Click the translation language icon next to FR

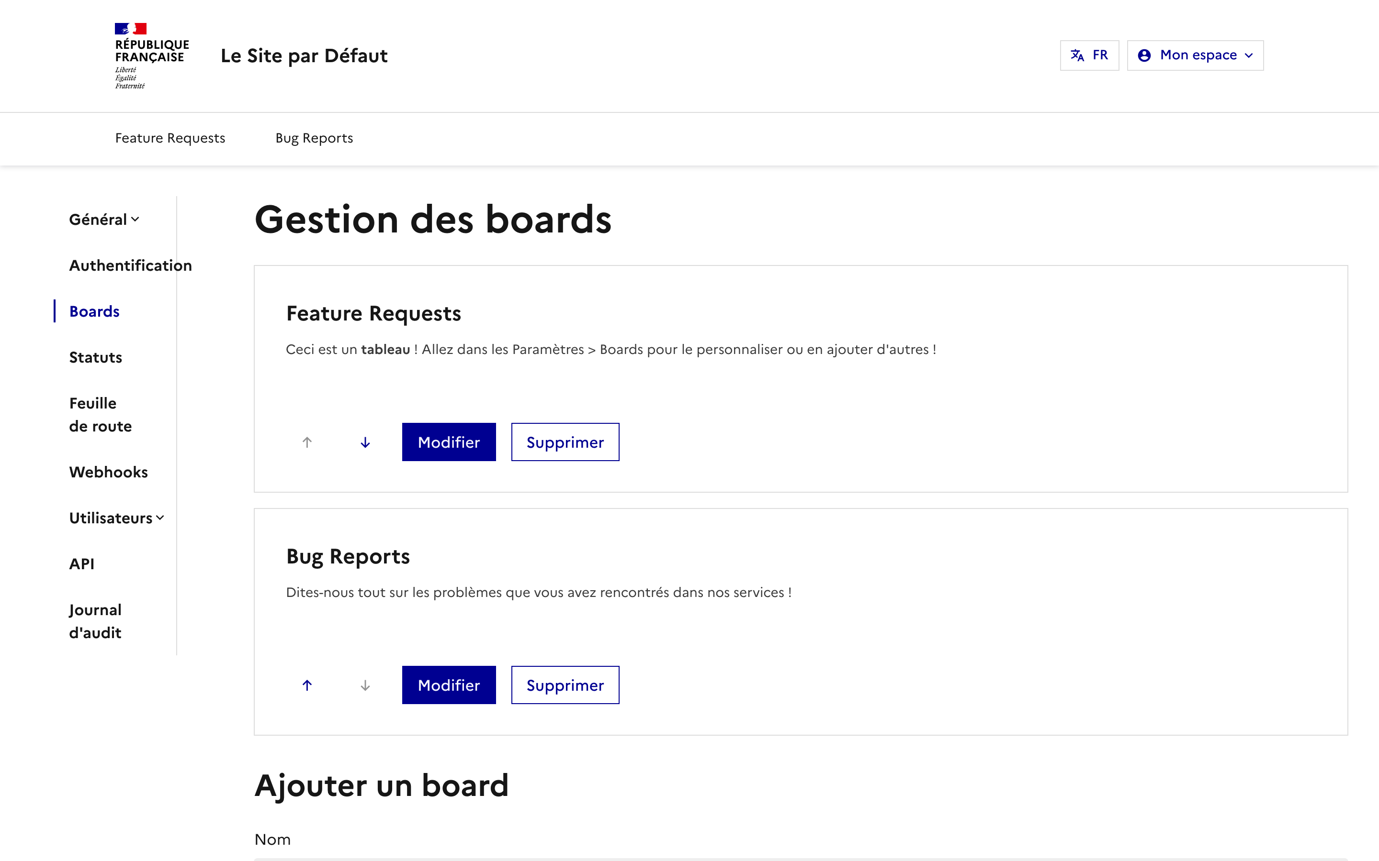pos(1077,55)
